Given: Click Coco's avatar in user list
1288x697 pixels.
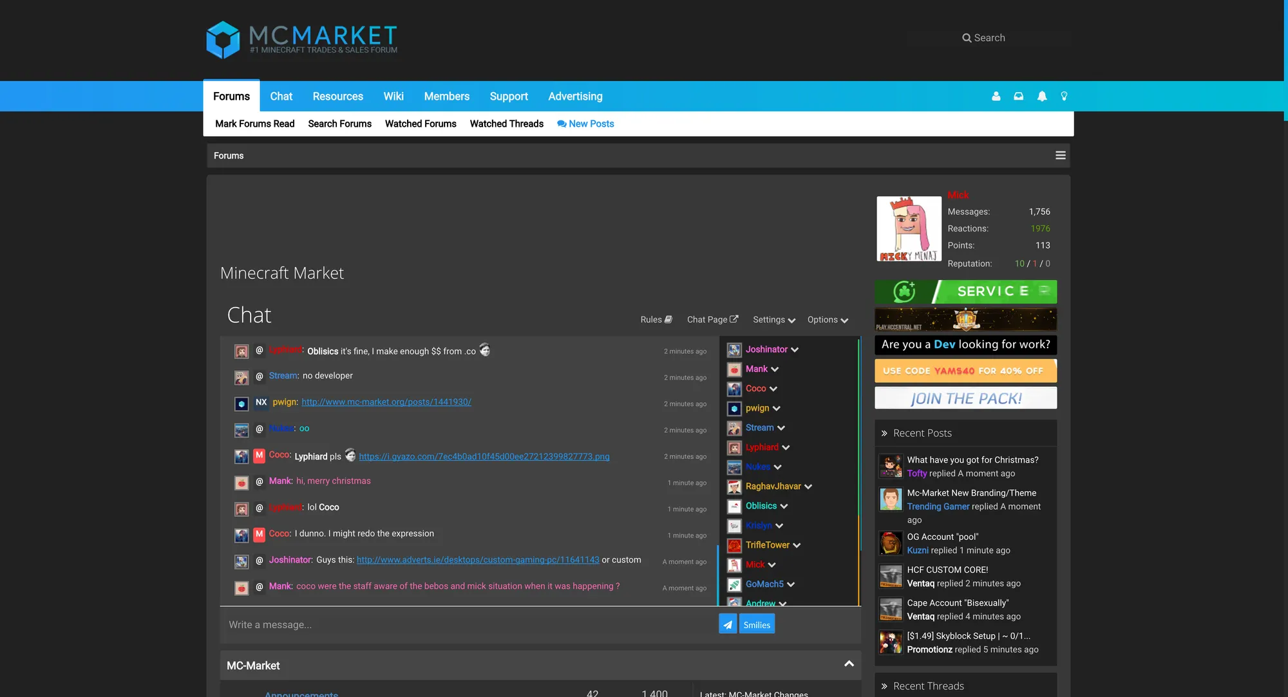Looking at the screenshot, I should click(734, 389).
